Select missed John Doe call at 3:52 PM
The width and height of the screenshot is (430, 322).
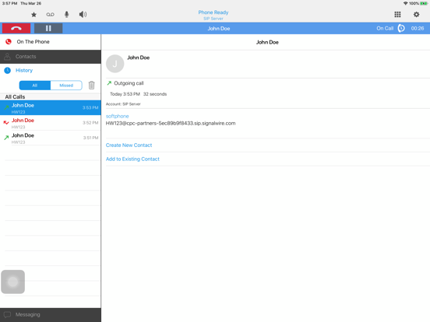pyautogui.click(x=51, y=123)
